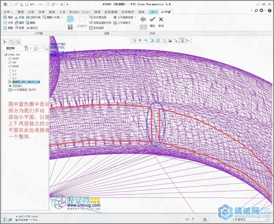
Task: Click the 分样 facet tool
Action: pyautogui.click(x=8, y=22)
